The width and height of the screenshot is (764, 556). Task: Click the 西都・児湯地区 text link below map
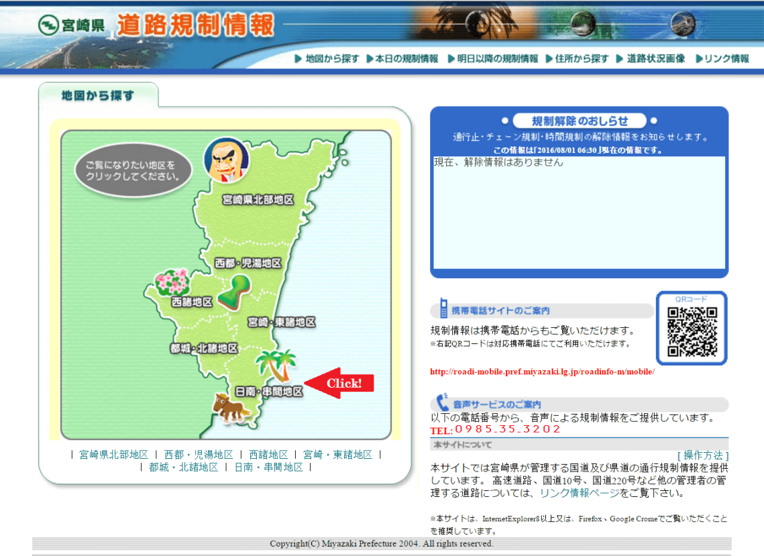[199, 455]
